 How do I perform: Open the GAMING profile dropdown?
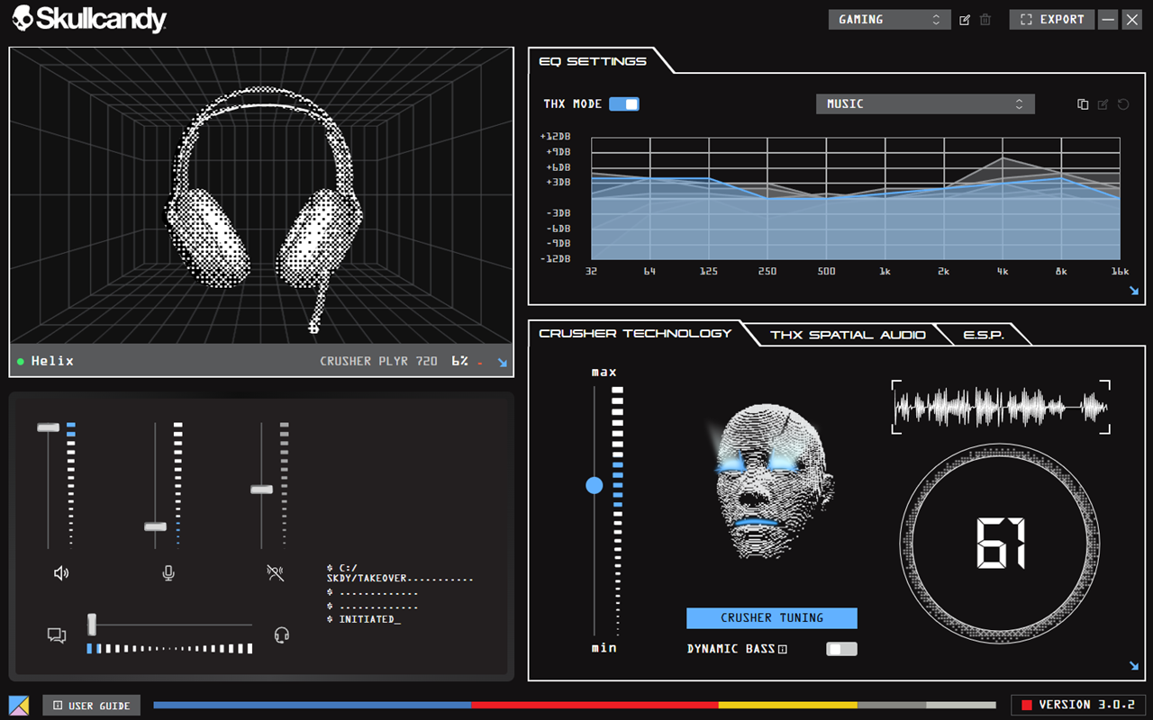click(889, 20)
